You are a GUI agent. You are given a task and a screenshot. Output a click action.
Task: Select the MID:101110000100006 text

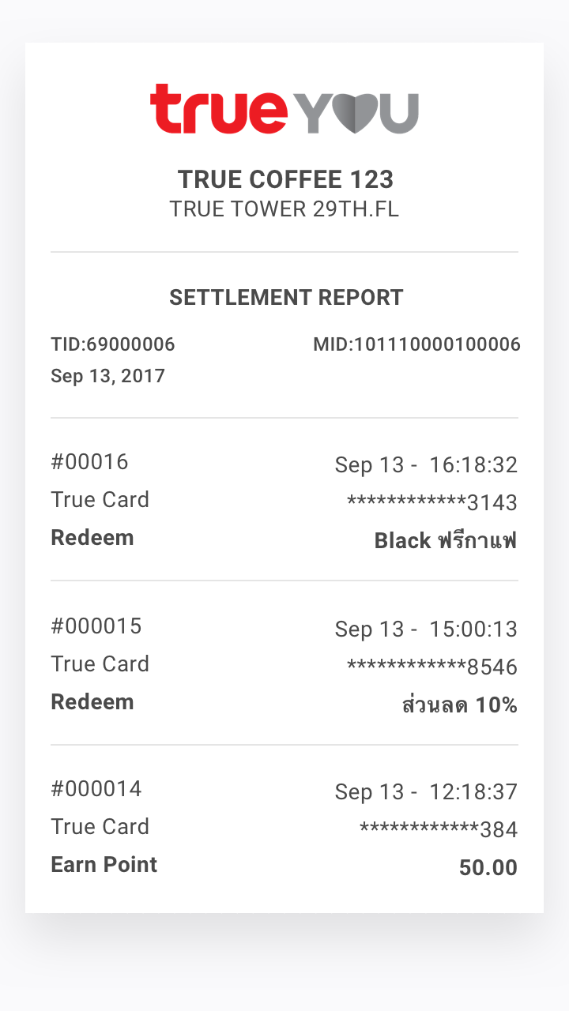tap(416, 344)
